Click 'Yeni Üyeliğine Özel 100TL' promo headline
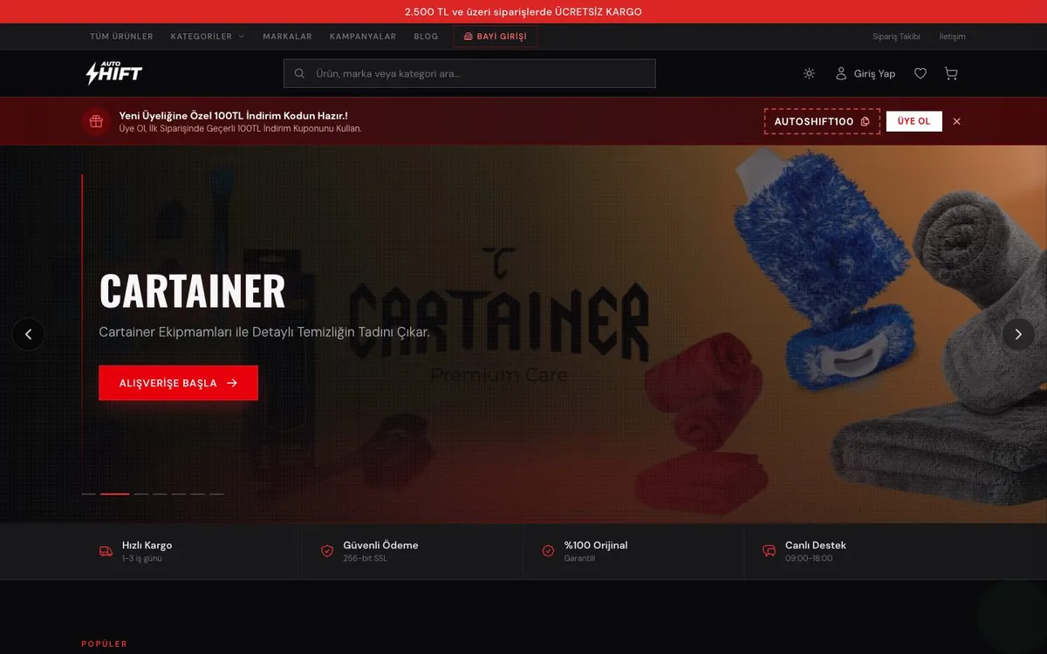 point(233,115)
